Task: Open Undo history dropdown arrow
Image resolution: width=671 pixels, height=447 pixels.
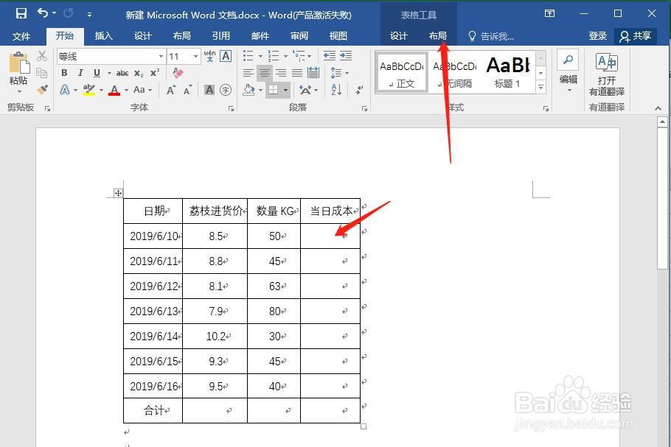Action: (x=54, y=14)
